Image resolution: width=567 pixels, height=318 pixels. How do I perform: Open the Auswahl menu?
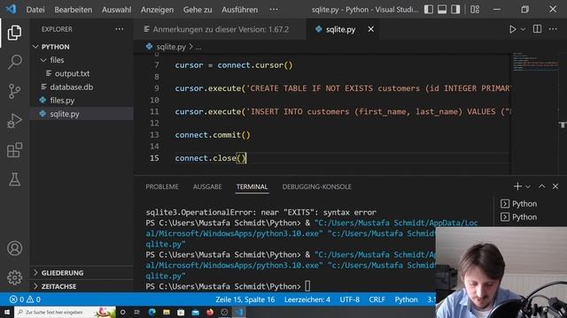click(116, 10)
